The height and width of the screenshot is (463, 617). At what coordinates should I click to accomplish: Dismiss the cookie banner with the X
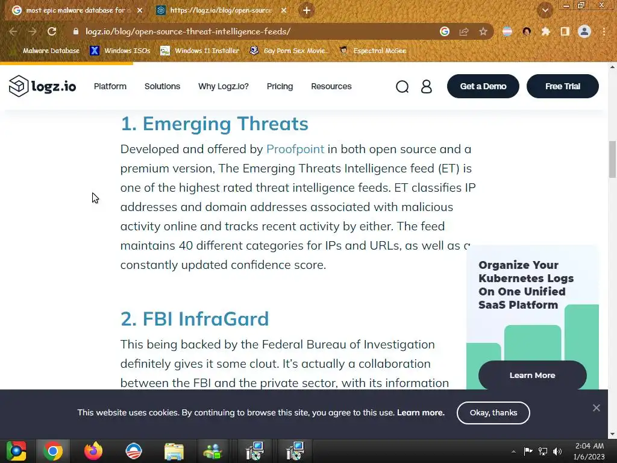[x=597, y=408]
